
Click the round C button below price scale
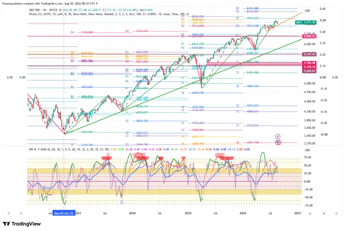point(337,213)
